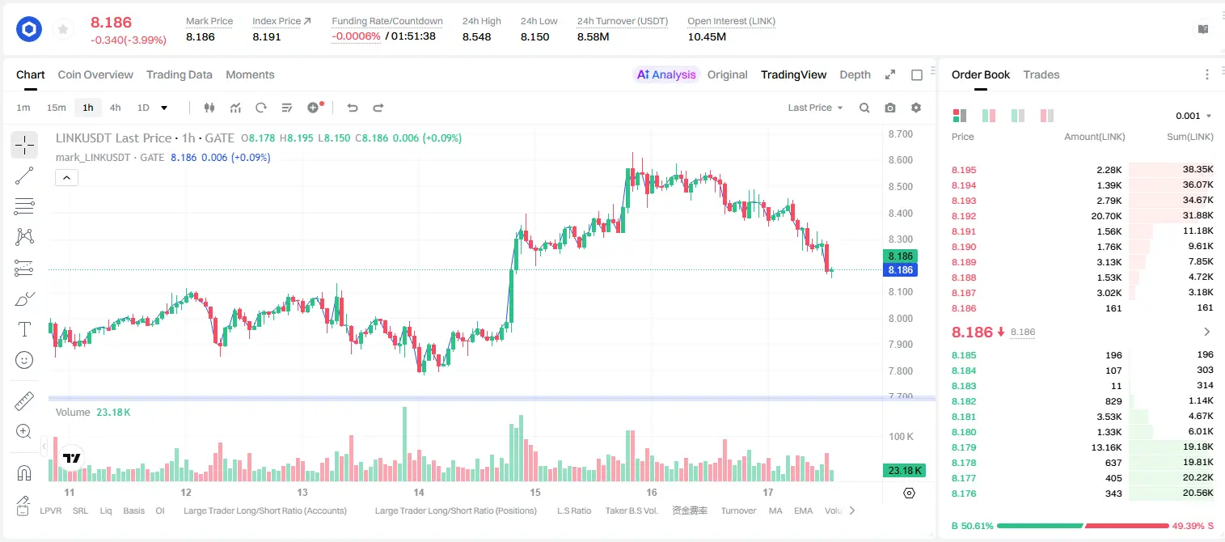This screenshot has height=542, width=1225.
Task: Click the 8.192 ask price row
Action: click(1082, 216)
